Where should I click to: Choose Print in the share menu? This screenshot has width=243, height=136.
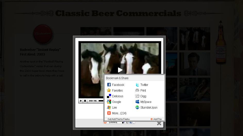click(x=141, y=91)
